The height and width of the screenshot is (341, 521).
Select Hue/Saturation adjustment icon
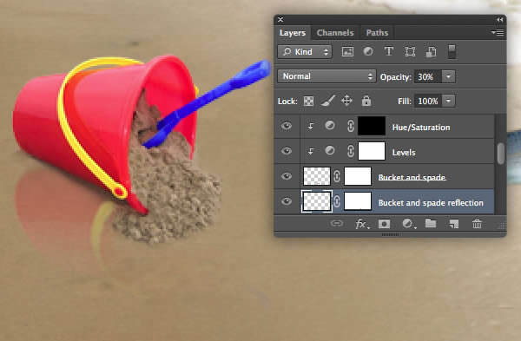pyautogui.click(x=330, y=125)
